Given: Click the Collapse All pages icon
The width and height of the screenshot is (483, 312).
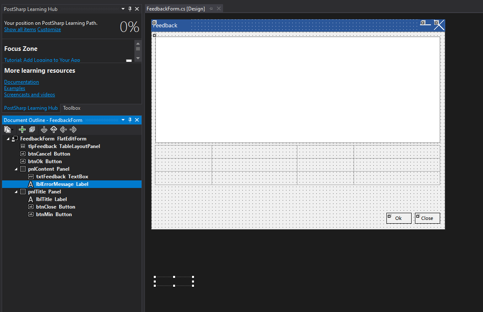Looking at the screenshot, I should coord(32,130).
